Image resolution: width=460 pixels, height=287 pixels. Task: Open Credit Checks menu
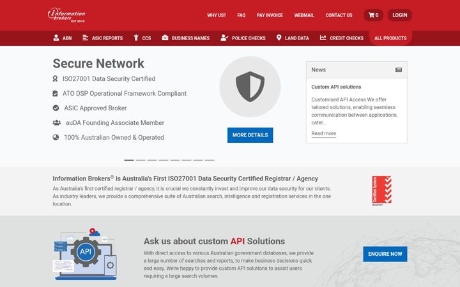[x=341, y=38]
